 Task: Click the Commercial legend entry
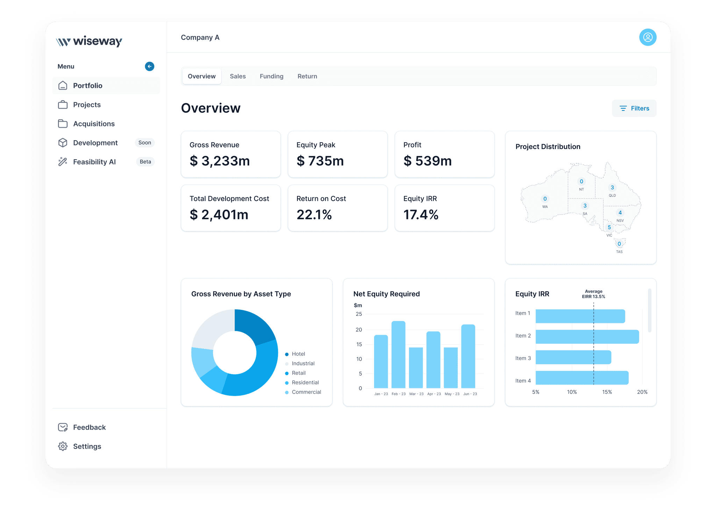(303, 392)
